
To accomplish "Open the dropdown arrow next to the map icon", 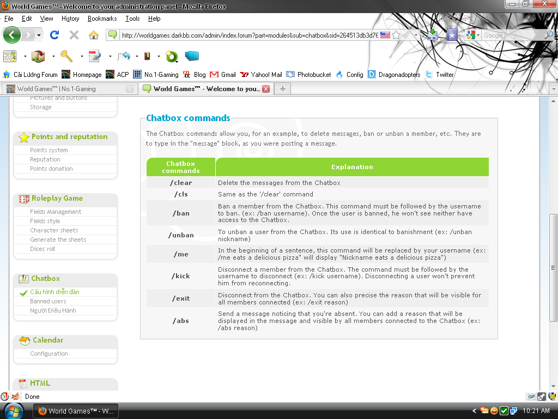I will [25, 56].
